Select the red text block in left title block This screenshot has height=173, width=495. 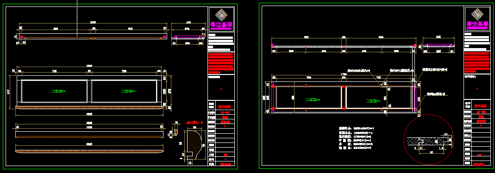221,63
